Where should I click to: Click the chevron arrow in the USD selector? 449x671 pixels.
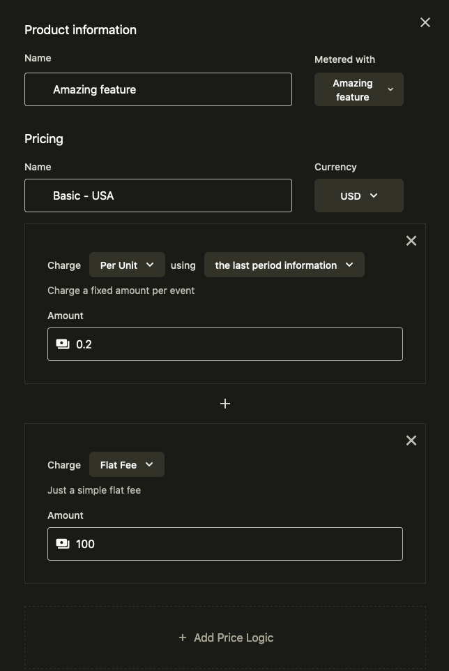pyautogui.click(x=374, y=196)
